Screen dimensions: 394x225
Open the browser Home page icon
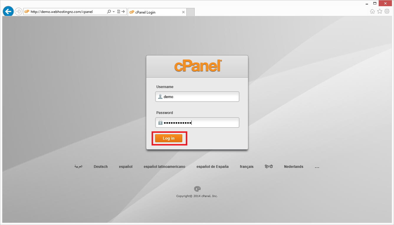372,11
